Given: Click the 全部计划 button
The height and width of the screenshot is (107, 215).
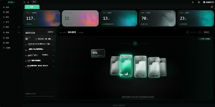Looking at the screenshot, I should pos(51,32).
